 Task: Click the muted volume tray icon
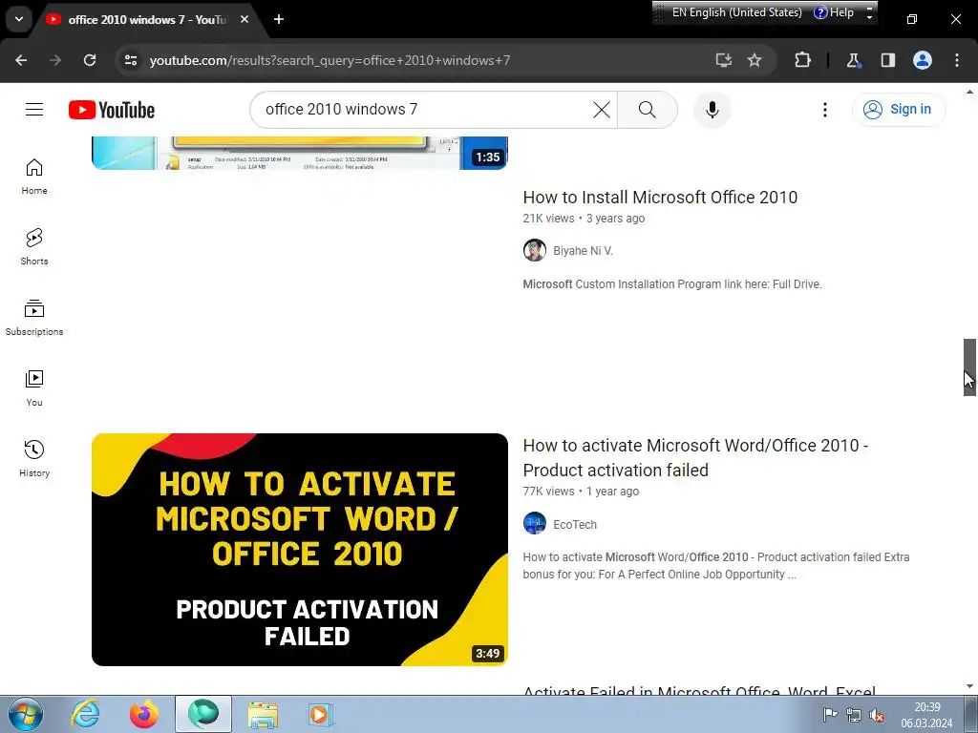click(x=877, y=715)
